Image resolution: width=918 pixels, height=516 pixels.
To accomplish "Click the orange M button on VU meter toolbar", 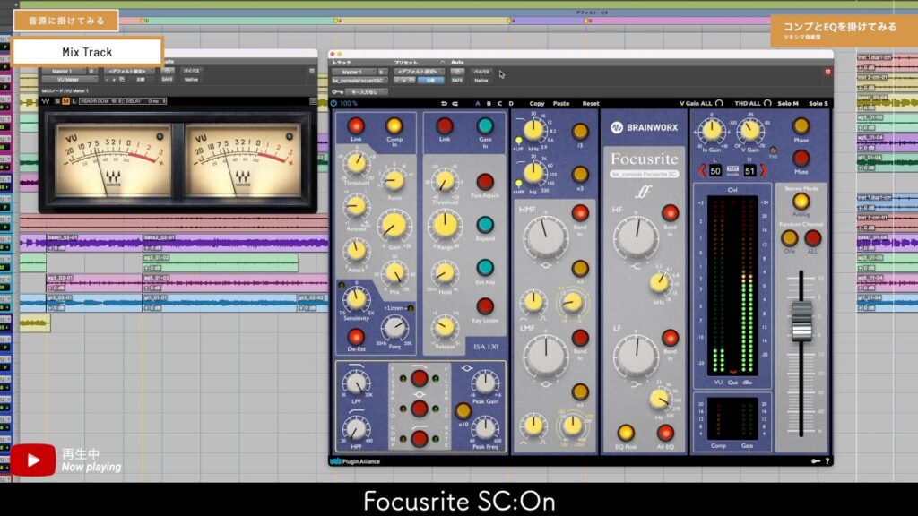I will (65, 101).
